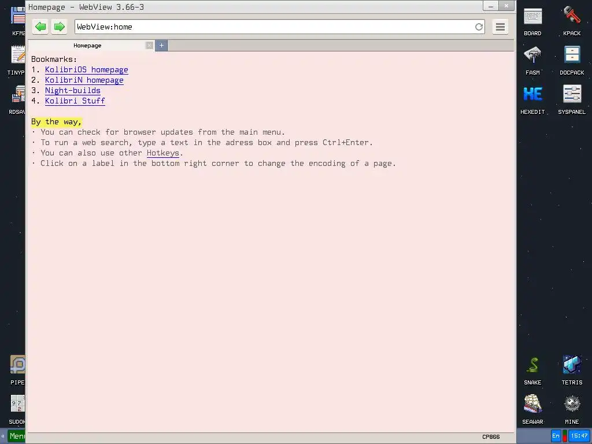Screen dimensions: 592x444
Task: Click the 15:47 taskbar clock
Action: (579, 436)
